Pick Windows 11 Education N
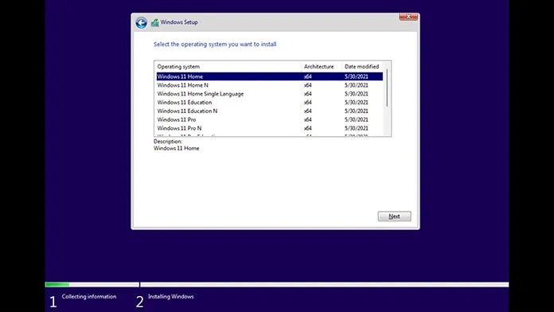Viewport: 554px width, 312px height. [270, 111]
